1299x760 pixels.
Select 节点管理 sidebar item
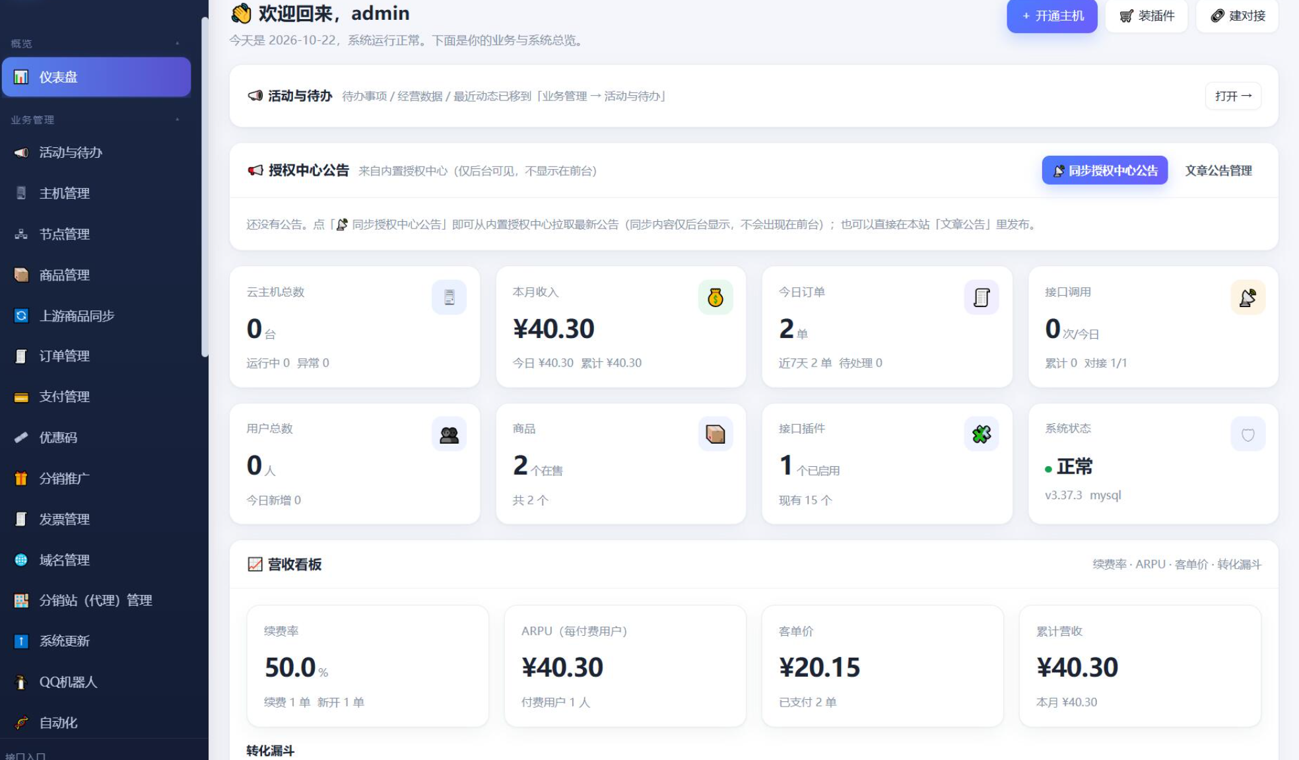click(x=96, y=234)
